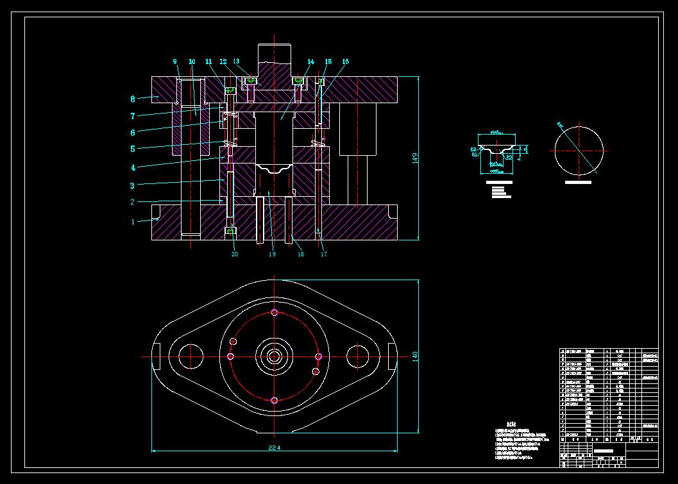The image size is (678, 484).
Task: Click part callout number 9
Action: coord(175,62)
